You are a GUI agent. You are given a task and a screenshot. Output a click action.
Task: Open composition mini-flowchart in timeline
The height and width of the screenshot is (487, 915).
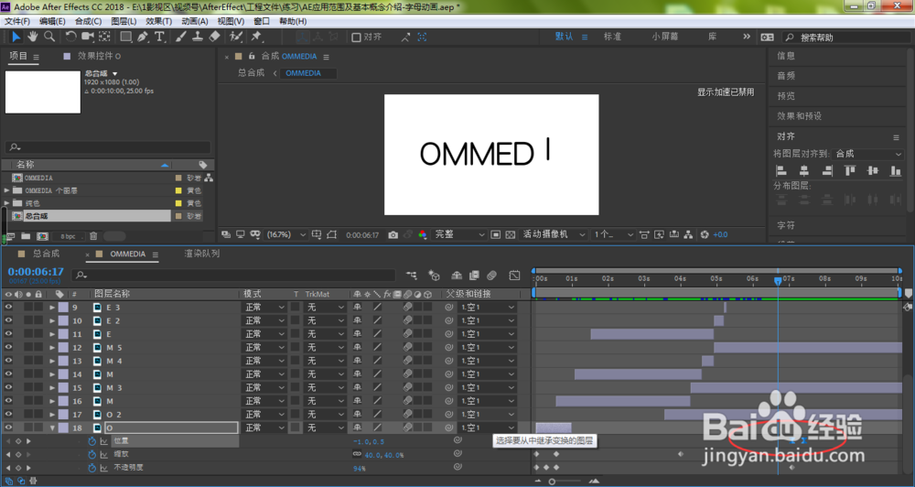click(412, 275)
